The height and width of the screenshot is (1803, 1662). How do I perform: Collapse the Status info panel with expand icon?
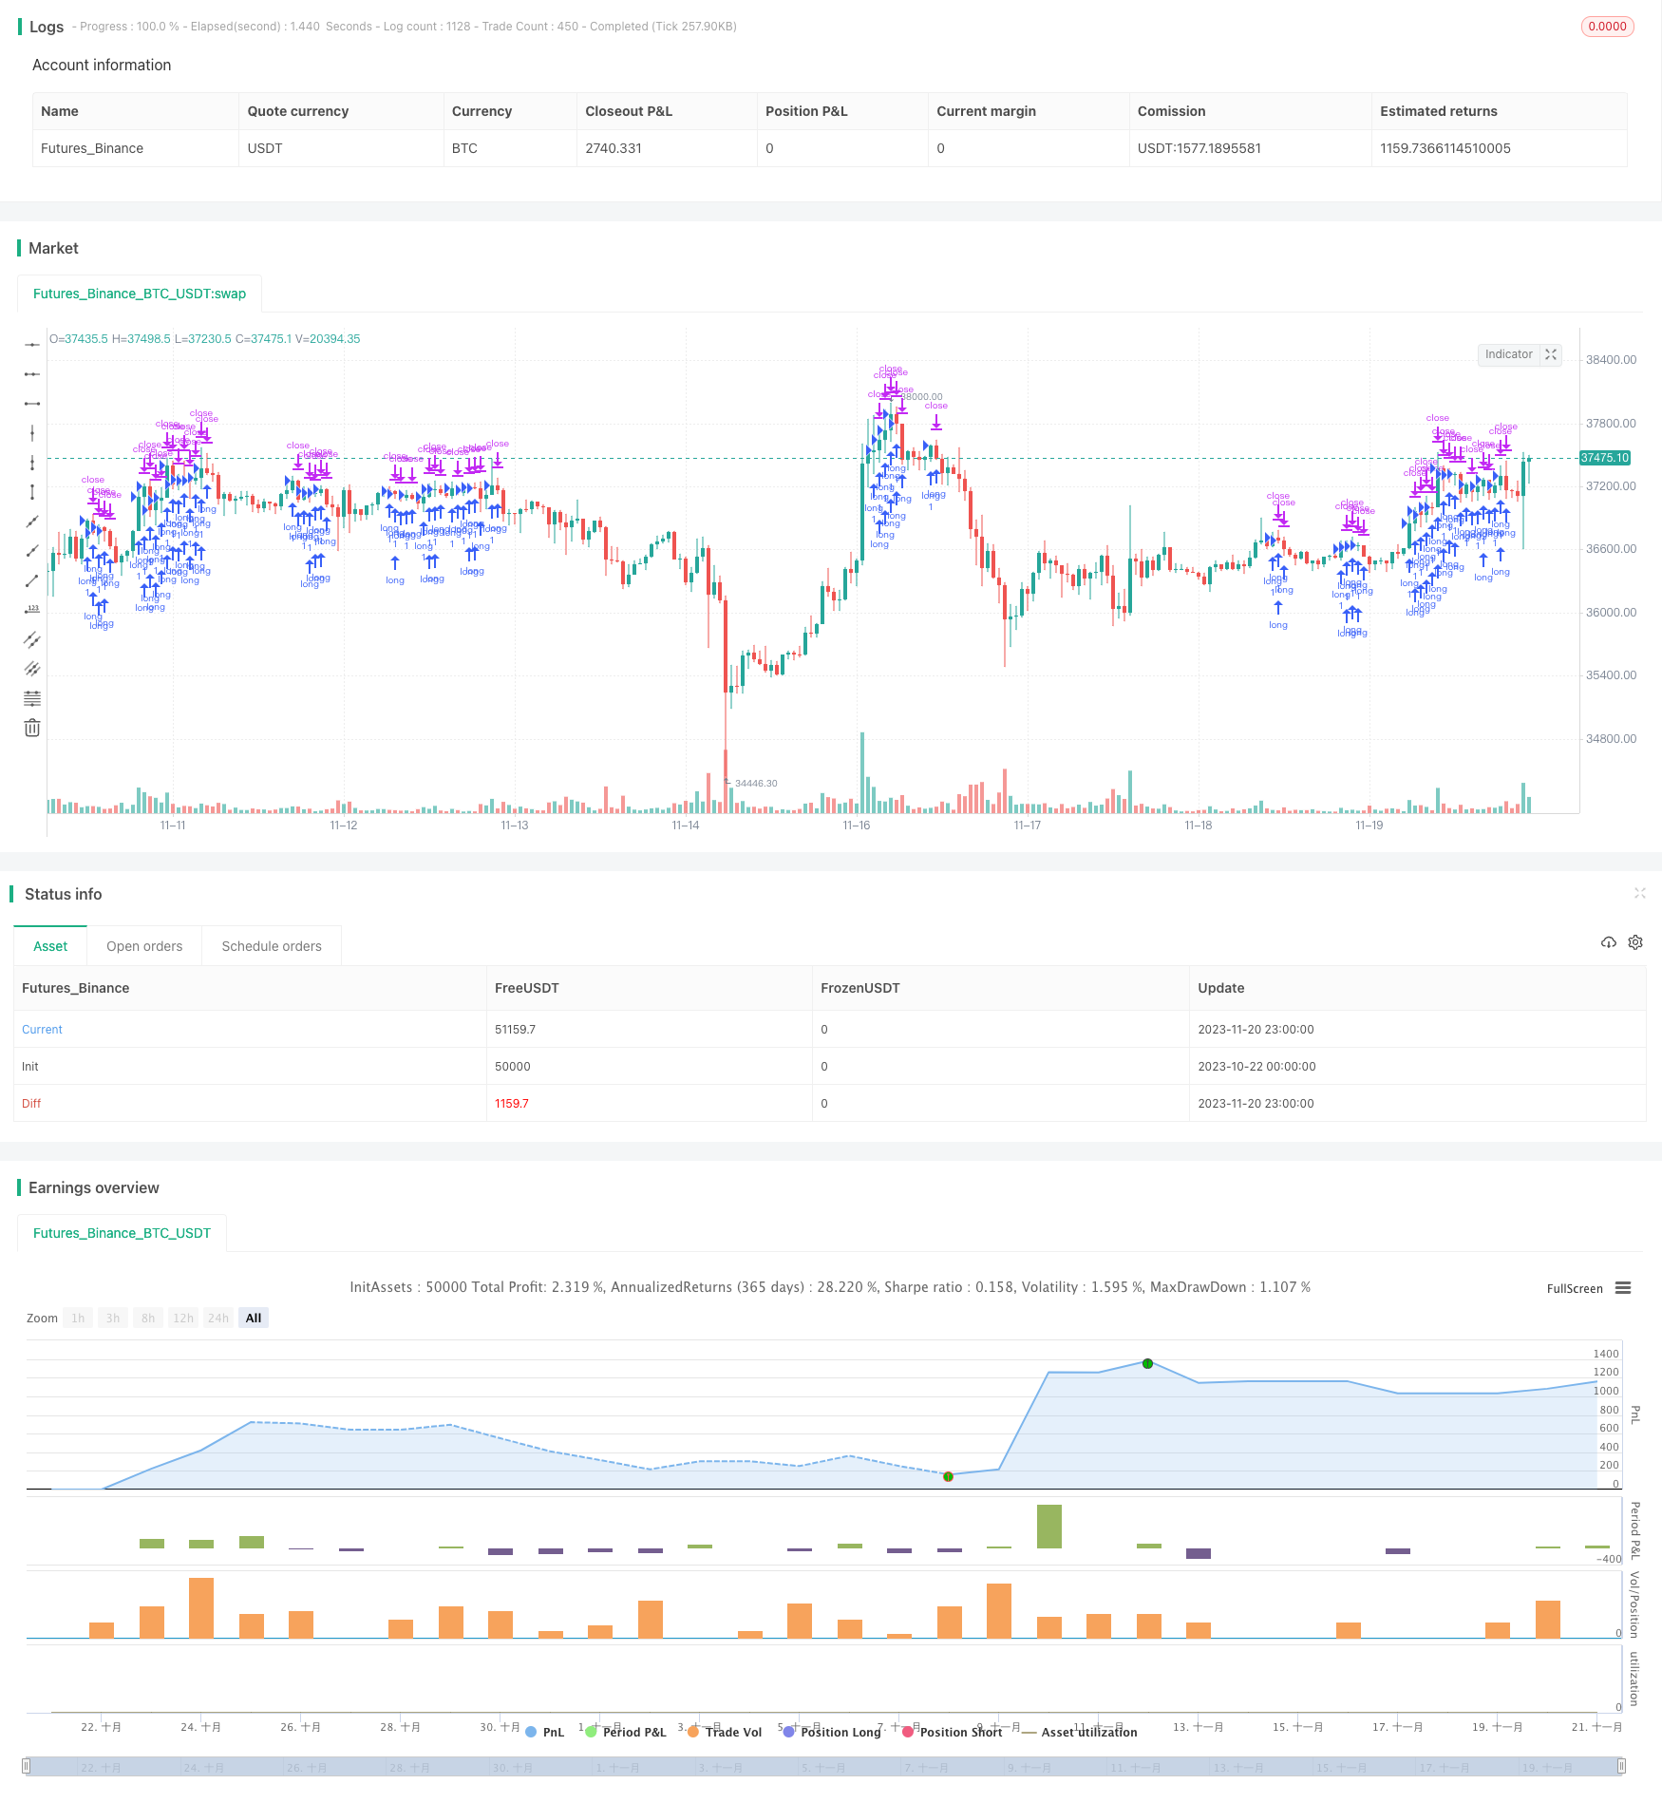[1639, 893]
